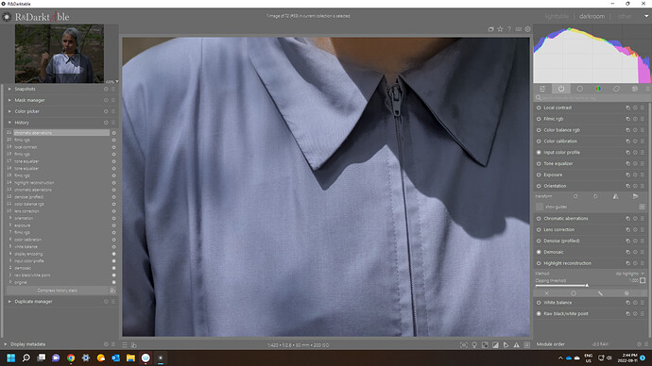Toggle the Local contrast module on/off
The width and height of the screenshot is (652, 366).
coord(539,108)
